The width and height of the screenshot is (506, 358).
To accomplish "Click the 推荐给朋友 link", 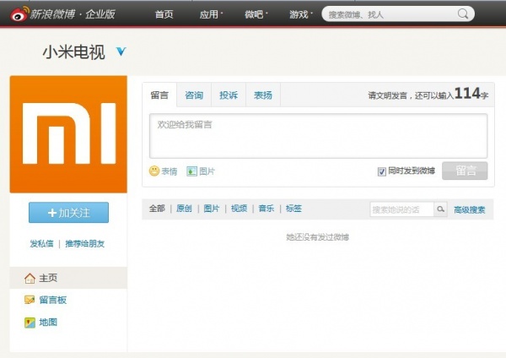I will (x=85, y=243).
